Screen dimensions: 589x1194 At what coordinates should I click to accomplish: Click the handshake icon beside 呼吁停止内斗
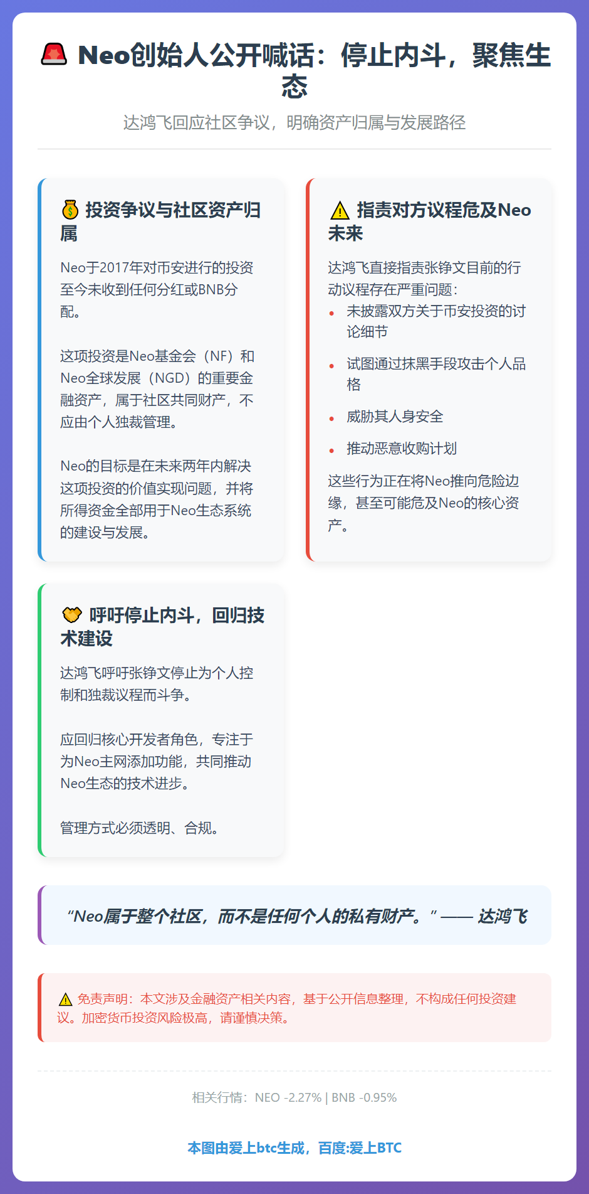[72, 615]
